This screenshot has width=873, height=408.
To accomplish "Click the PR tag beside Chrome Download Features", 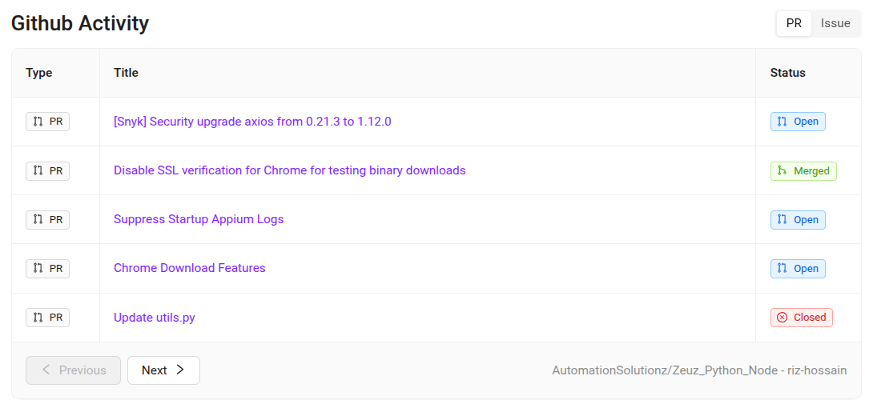I will click(47, 269).
